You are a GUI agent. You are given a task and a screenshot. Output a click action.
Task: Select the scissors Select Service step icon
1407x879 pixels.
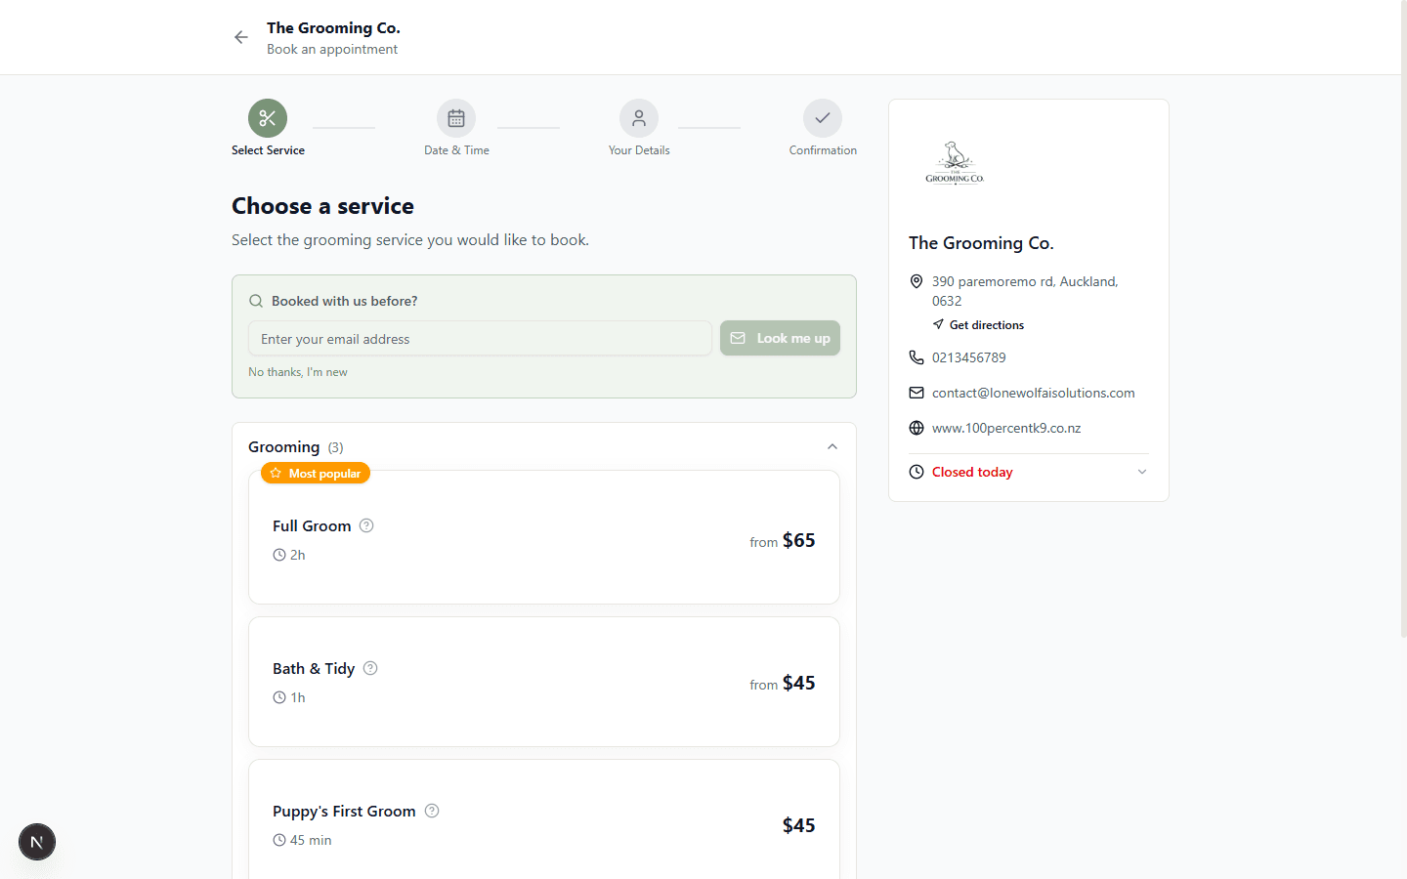[268, 117]
